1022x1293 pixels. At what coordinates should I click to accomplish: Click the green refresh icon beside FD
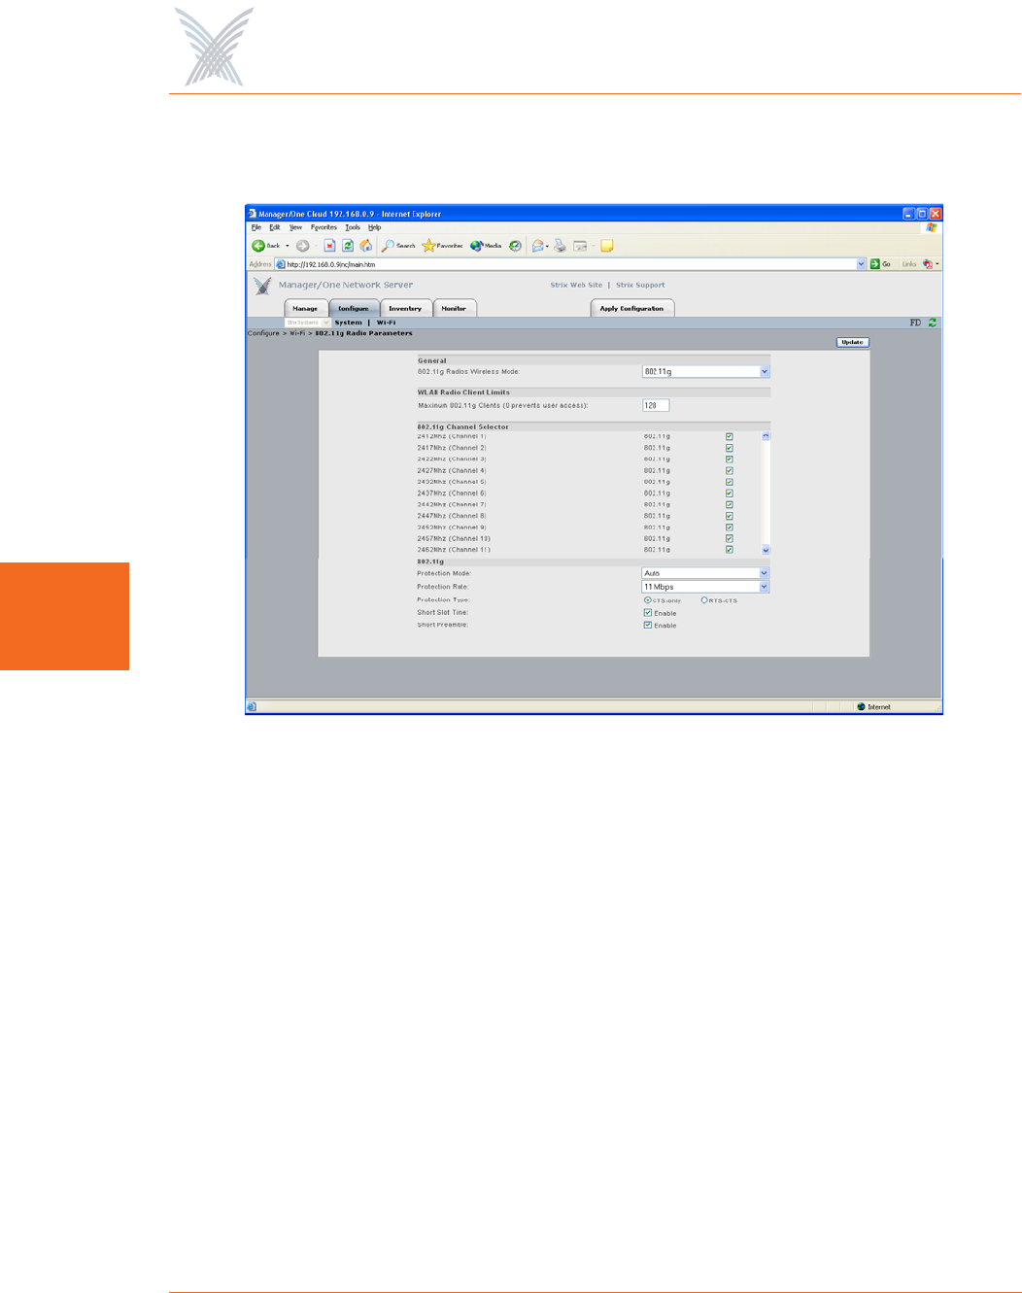pyautogui.click(x=933, y=323)
